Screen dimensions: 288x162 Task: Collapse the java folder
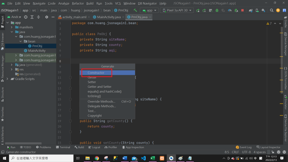click(12, 32)
